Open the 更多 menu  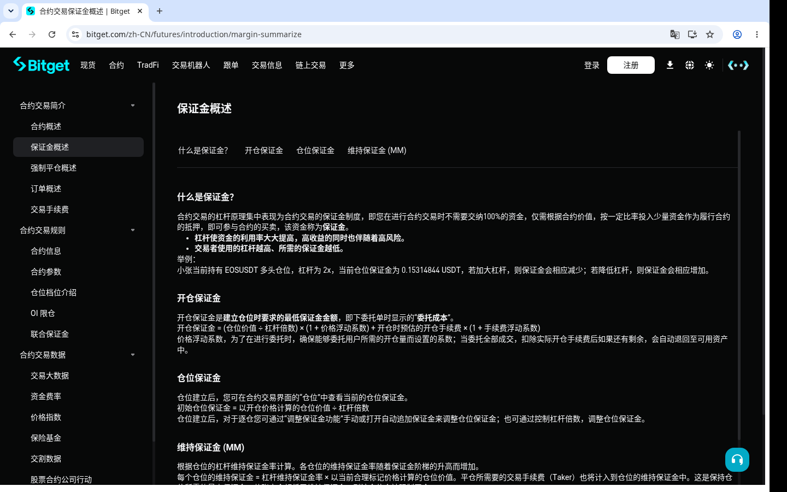point(347,65)
